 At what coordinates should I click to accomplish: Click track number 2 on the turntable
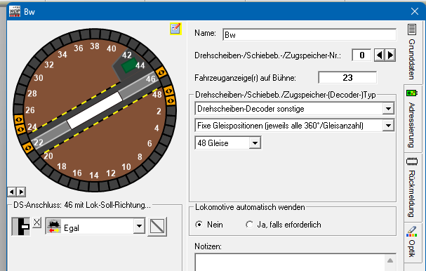[x=159, y=111]
